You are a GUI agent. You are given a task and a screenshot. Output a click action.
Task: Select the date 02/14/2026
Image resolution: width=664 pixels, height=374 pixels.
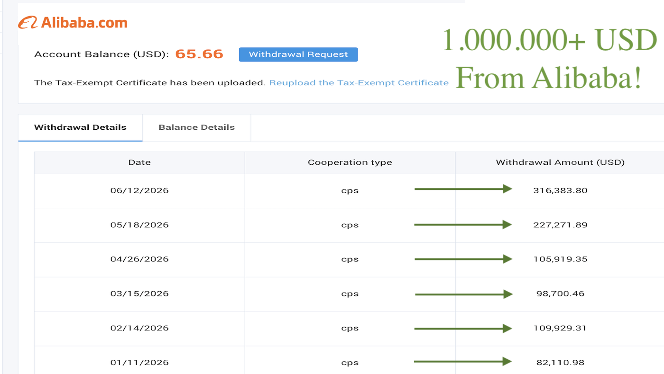click(139, 328)
